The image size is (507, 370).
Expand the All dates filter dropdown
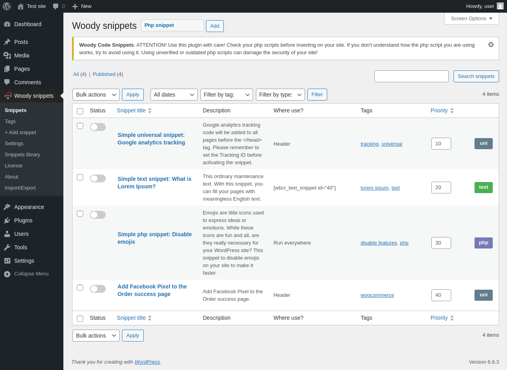coord(174,95)
